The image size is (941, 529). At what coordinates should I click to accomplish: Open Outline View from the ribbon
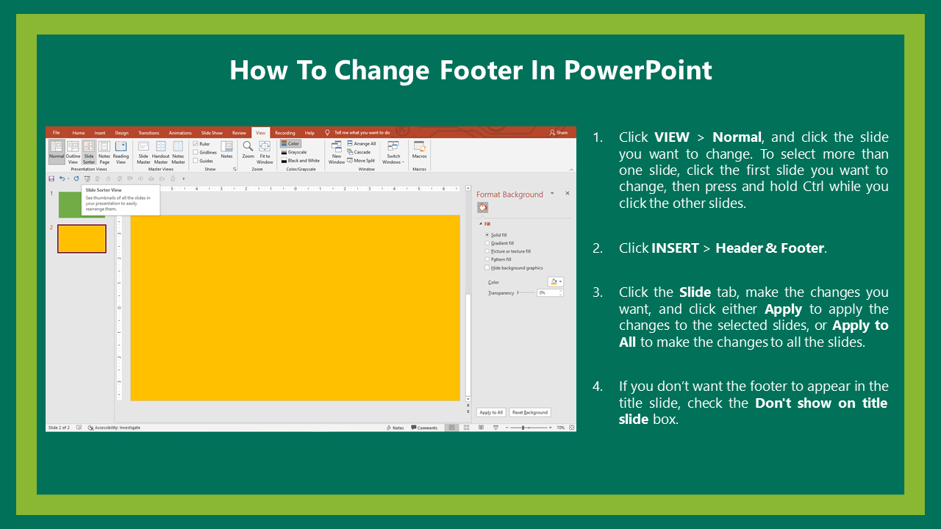tap(73, 152)
